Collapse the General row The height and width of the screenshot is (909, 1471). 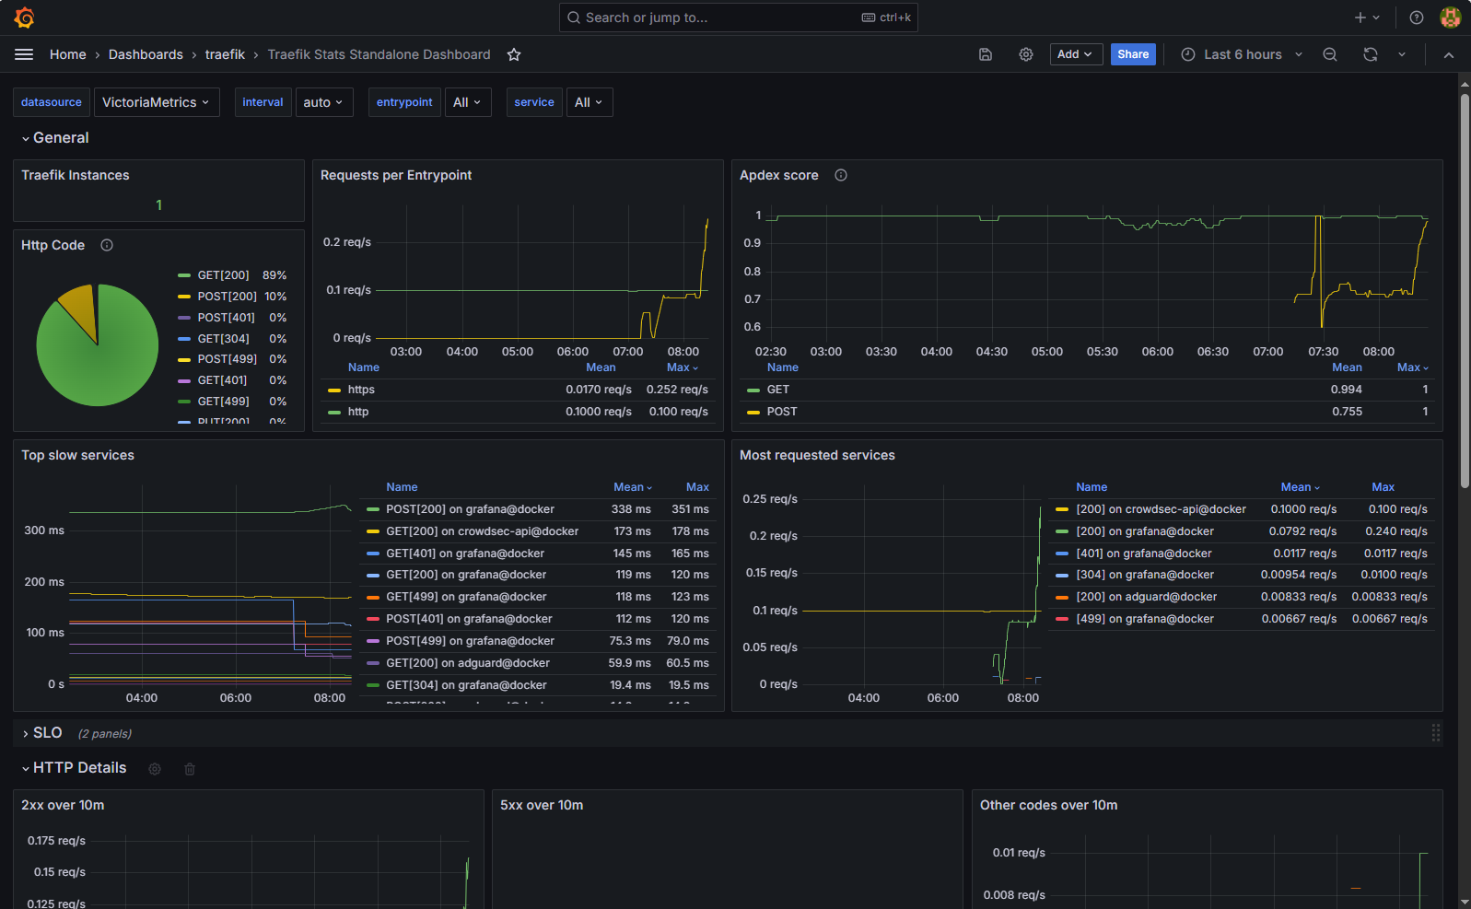click(55, 138)
